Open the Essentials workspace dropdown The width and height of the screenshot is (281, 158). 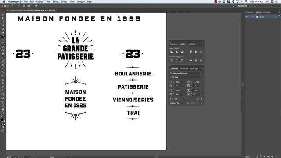click(244, 6)
